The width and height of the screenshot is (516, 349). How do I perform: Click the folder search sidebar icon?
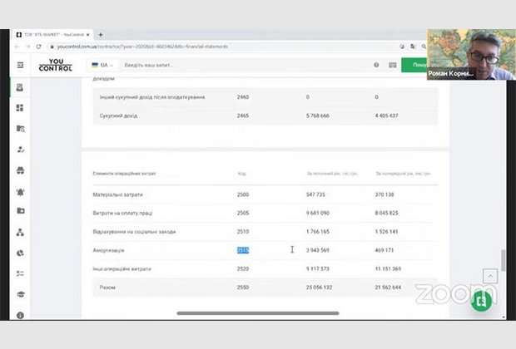[x=20, y=129]
